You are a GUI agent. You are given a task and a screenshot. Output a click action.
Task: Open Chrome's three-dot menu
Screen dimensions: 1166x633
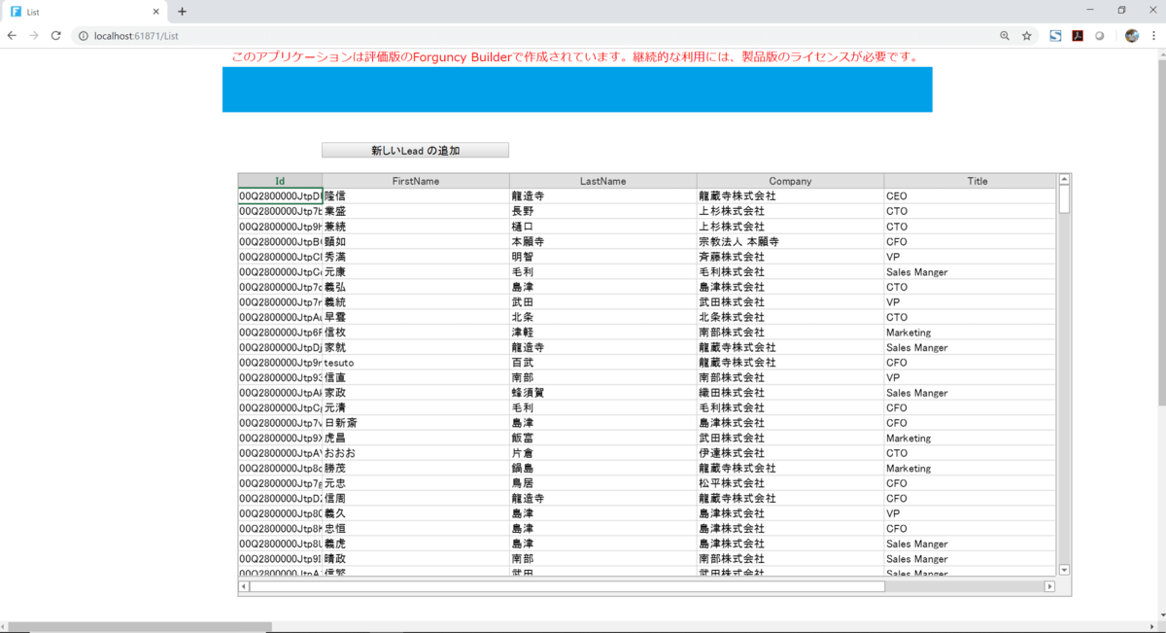1154,36
